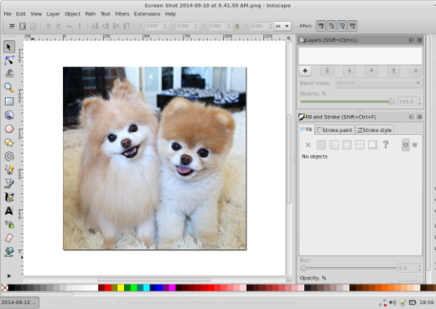The width and height of the screenshot is (436, 309).
Task: Click the taskbar item 2014-09-10
Action: (x=19, y=302)
